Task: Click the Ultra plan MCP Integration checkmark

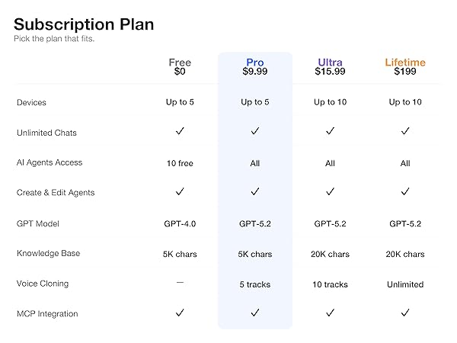Action: (x=330, y=313)
